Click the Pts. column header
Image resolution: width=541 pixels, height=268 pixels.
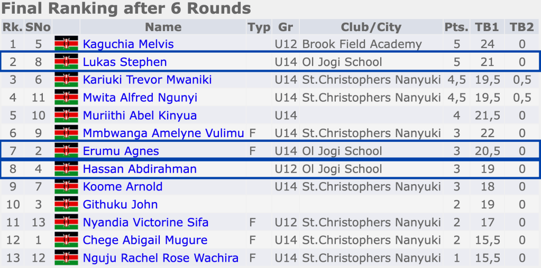pos(456,27)
